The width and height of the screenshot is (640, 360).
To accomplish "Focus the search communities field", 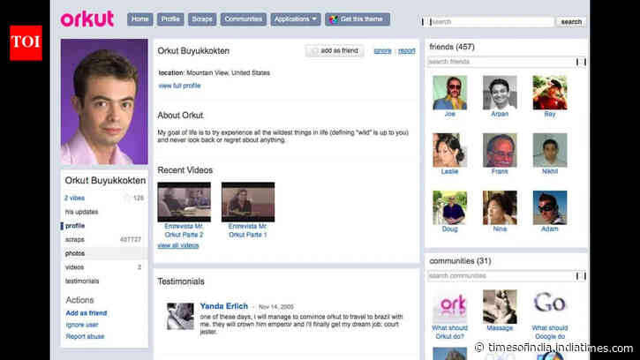I will pyautogui.click(x=507, y=276).
